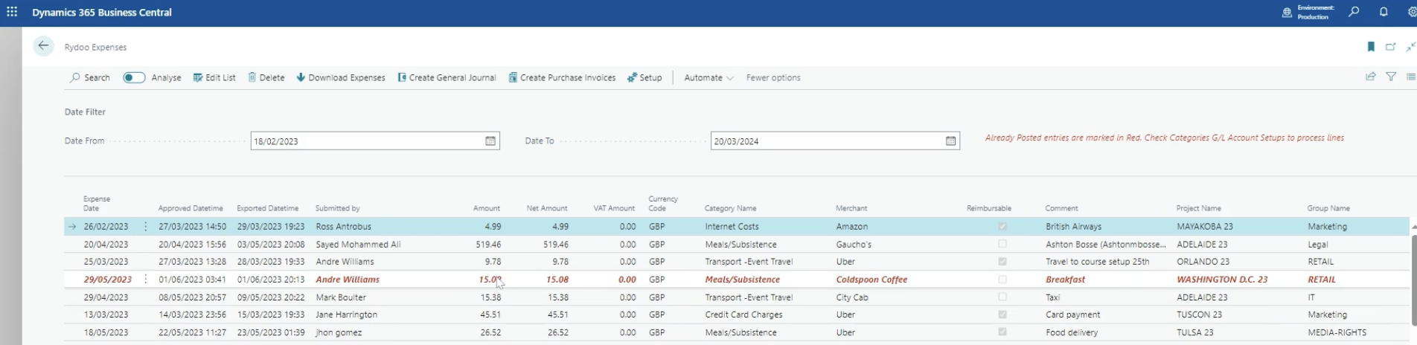Open the Date From calendar picker
1417x345 pixels.
pyautogui.click(x=490, y=141)
